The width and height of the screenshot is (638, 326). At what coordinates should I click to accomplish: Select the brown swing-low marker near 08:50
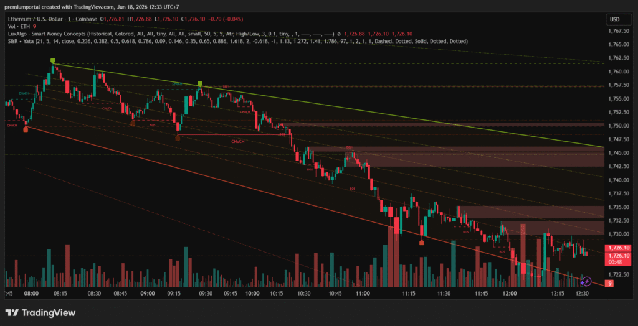click(x=133, y=123)
